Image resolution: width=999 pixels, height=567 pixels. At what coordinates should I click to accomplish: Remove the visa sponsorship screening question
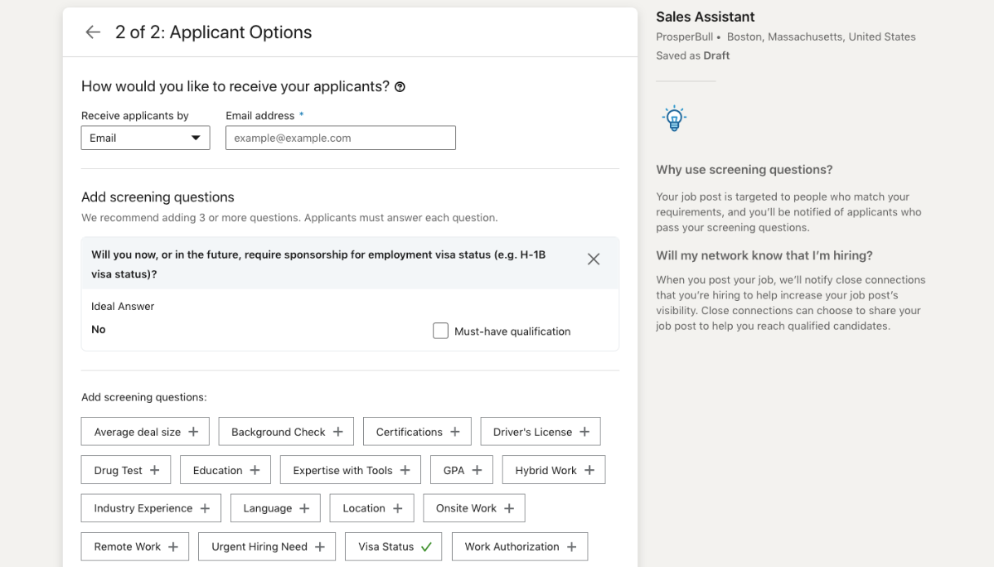[594, 259]
